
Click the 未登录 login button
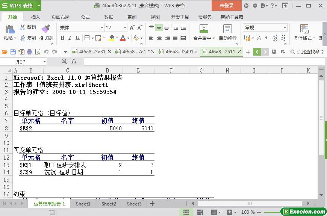[x=226, y=6]
